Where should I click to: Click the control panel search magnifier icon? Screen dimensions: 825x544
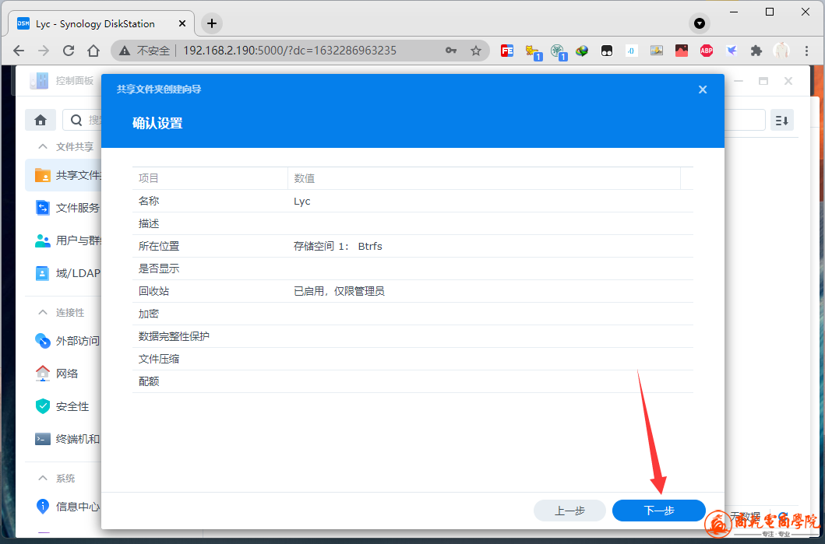[x=76, y=121]
